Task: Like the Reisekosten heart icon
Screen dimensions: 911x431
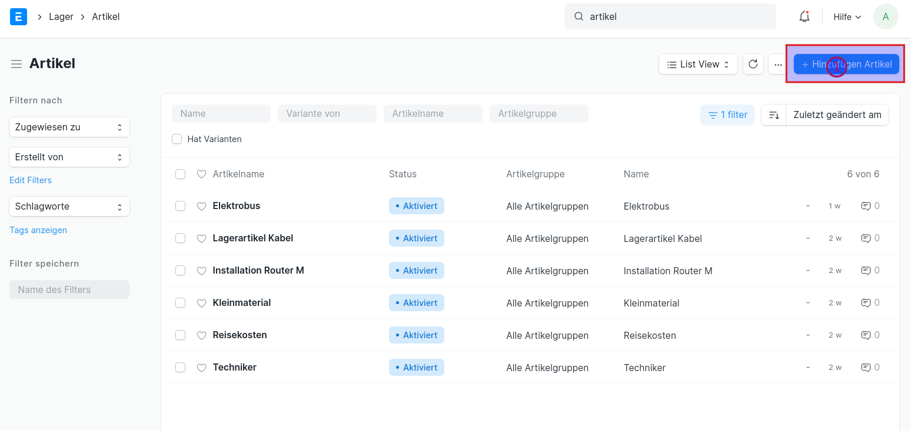Action: [201, 335]
